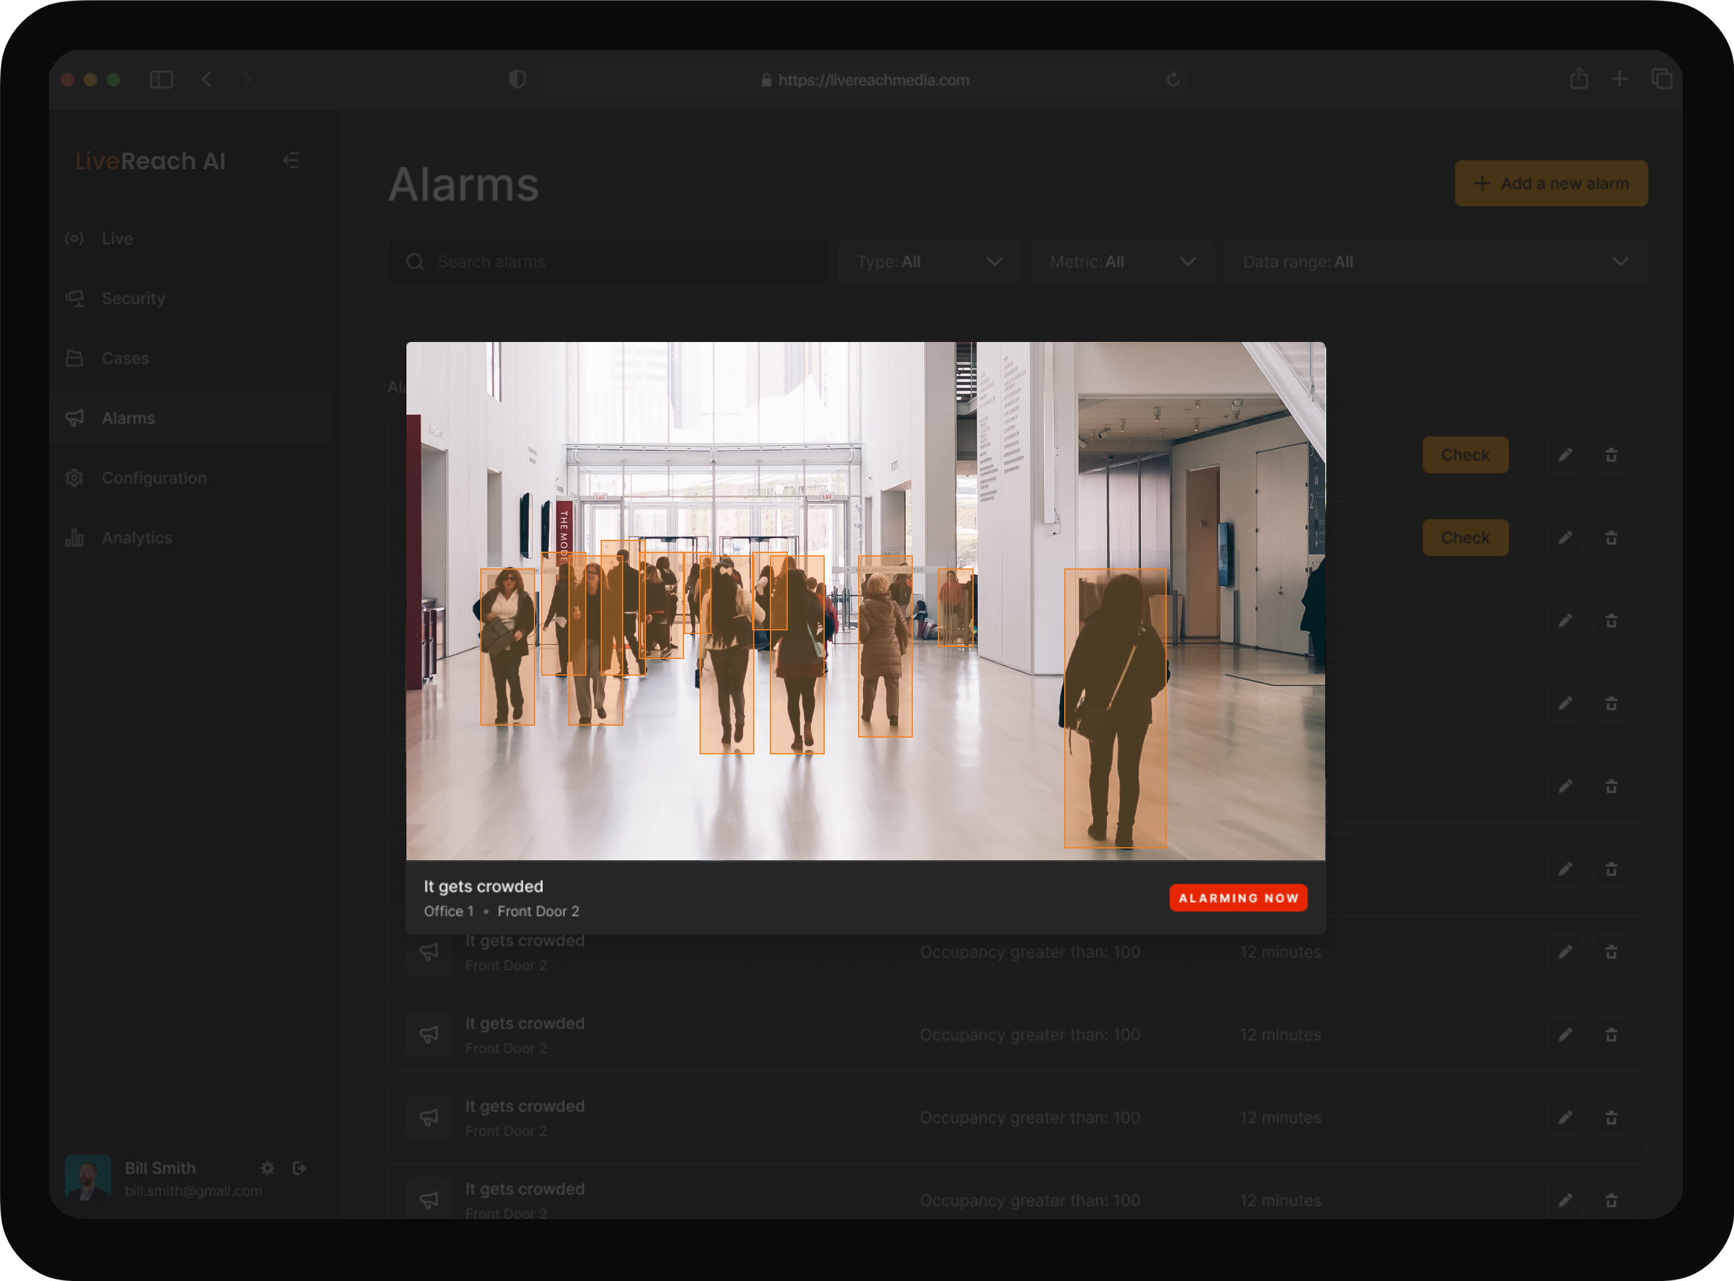The height and width of the screenshot is (1281, 1734).
Task: Go back with the browser back arrow
Action: (207, 79)
